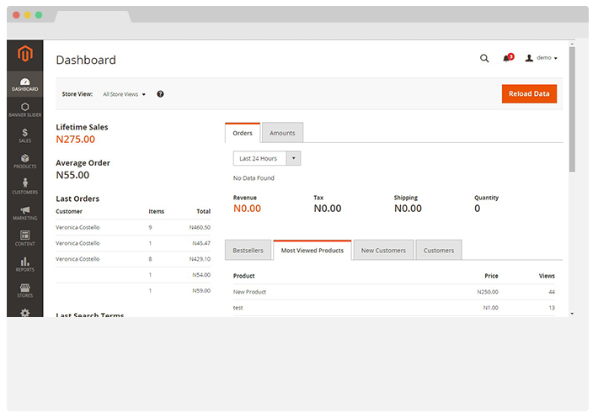Open the Customers sidebar menu
This screenshot has height=418, width=598.
[24, 187]
